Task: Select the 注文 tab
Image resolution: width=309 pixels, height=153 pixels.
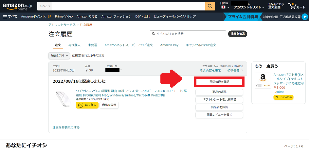Action: tap(58, 45)
